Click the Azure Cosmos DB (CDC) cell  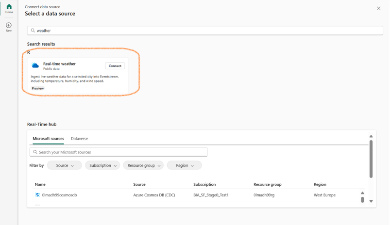pos(154,195)
